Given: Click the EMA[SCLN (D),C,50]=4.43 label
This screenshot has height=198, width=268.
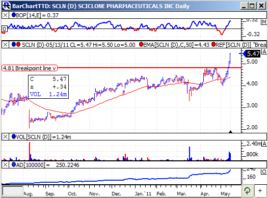Looking at the screenshot, I should (176, 45).
